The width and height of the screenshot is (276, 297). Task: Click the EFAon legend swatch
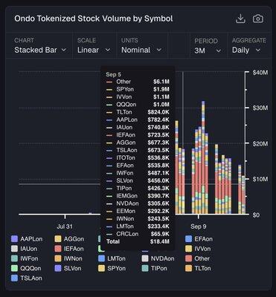coord(189,239)
